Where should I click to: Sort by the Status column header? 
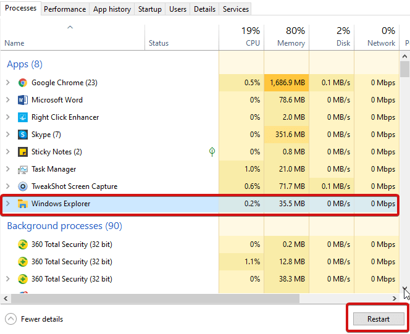pos(182,38)
